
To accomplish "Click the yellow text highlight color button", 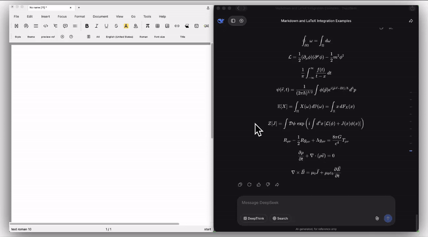I will 126,26.
